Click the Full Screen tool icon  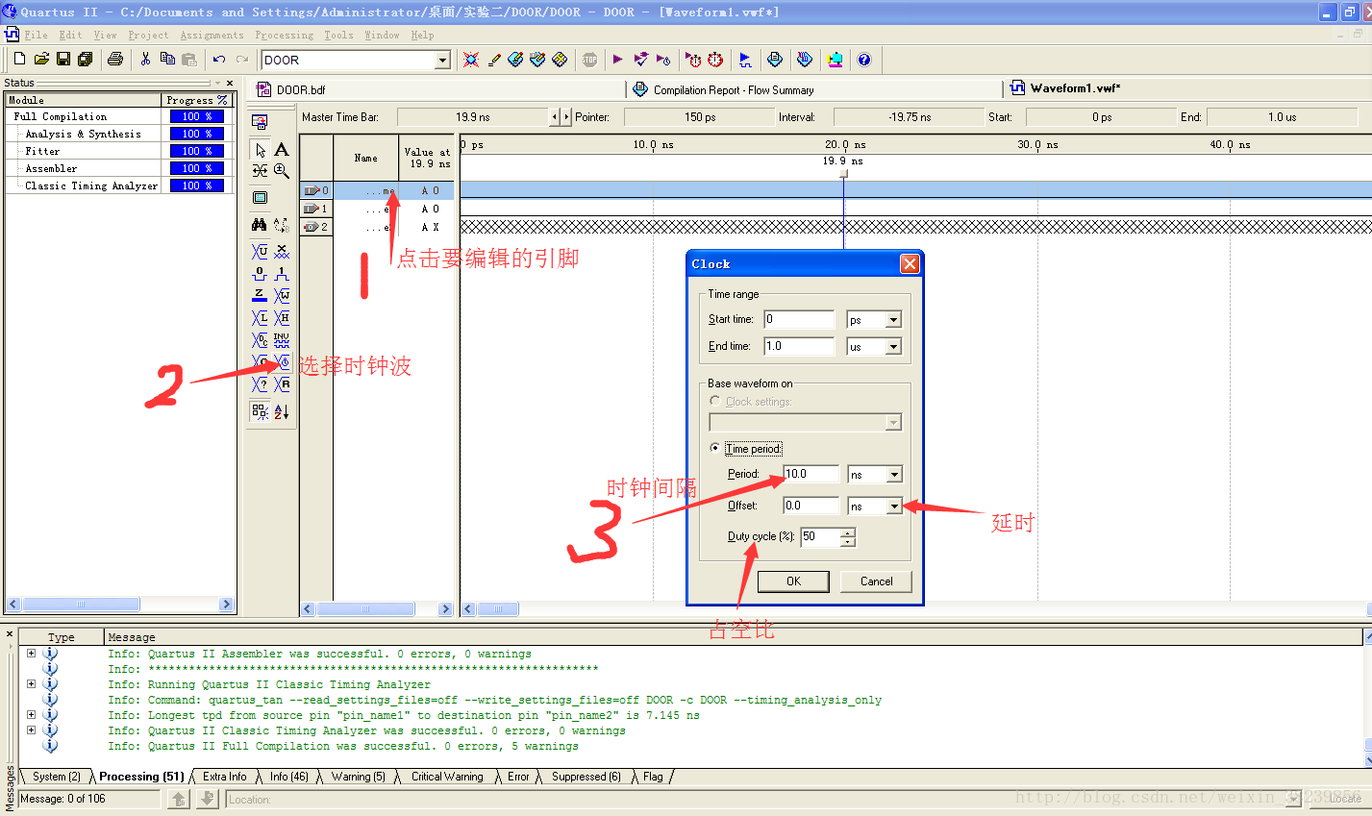(x=260, y=198)
